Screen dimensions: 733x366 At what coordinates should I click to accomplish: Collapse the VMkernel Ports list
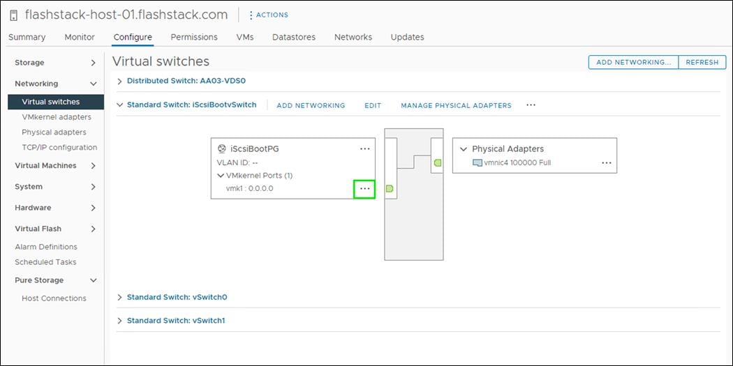[221, 176]
